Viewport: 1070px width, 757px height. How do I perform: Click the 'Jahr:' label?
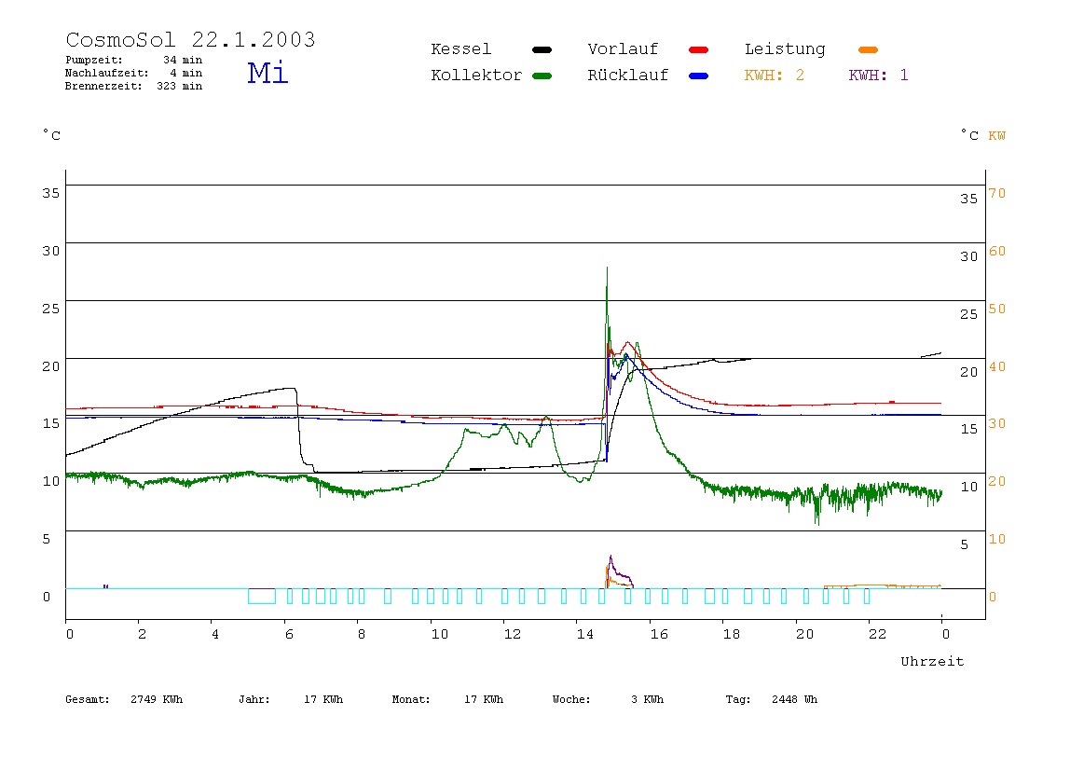click(x=254, y=699)
